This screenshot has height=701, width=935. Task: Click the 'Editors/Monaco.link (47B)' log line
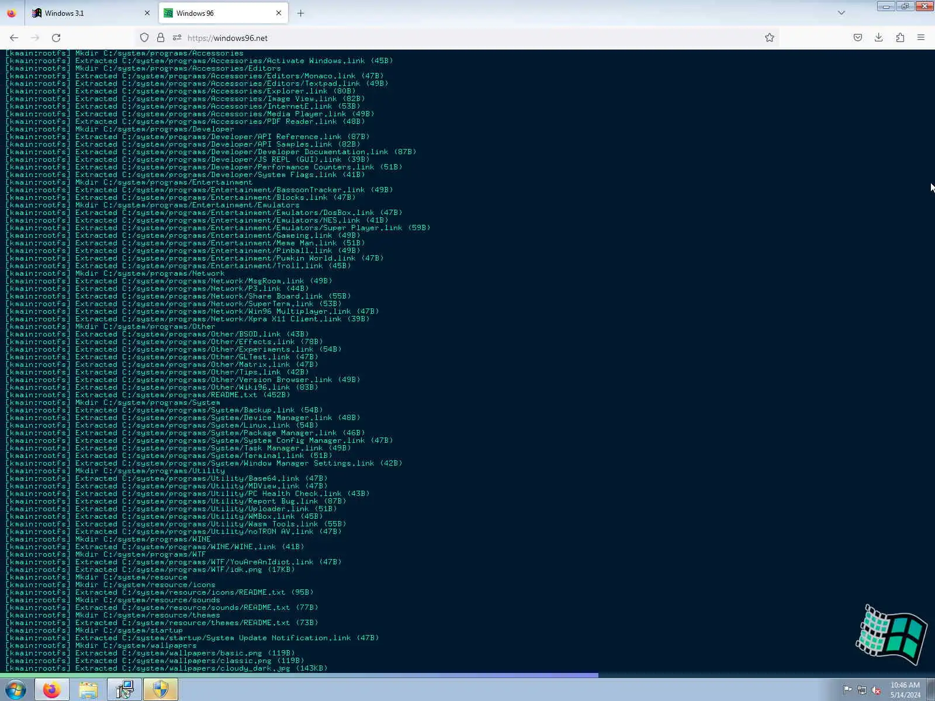195,76
